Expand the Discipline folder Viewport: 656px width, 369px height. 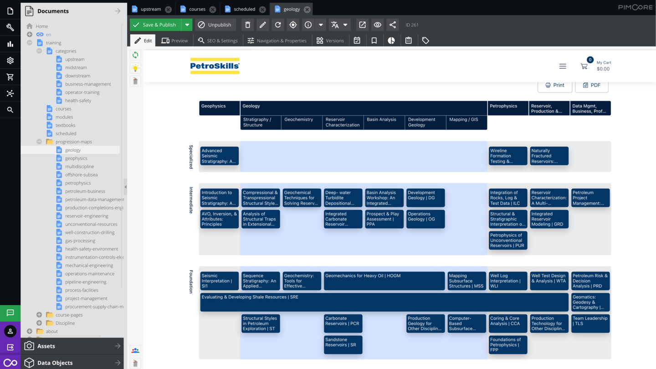39,323
